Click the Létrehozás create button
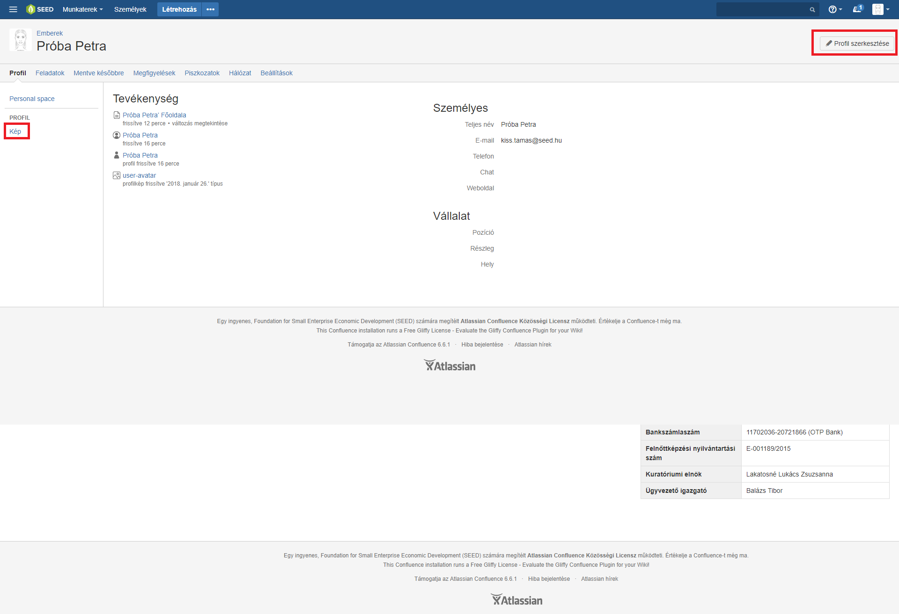 179,9
